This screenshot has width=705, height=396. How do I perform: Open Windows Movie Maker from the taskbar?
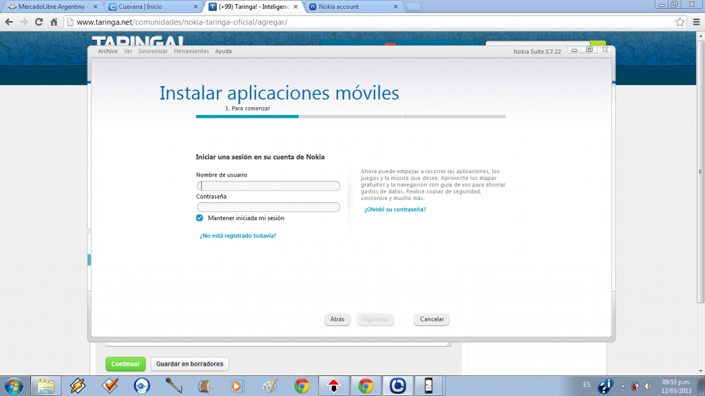click(204, 385)
